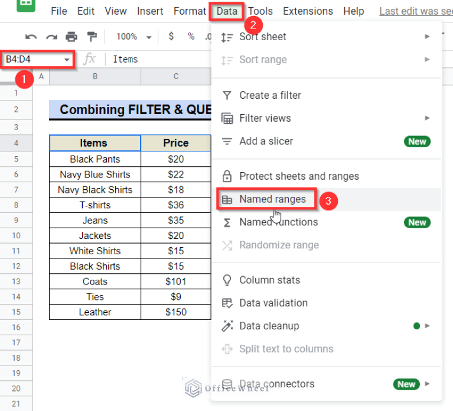This screenshot has width=453, height=411.
Task: Select the Paint format roller icon
Action: coord(92,37)
